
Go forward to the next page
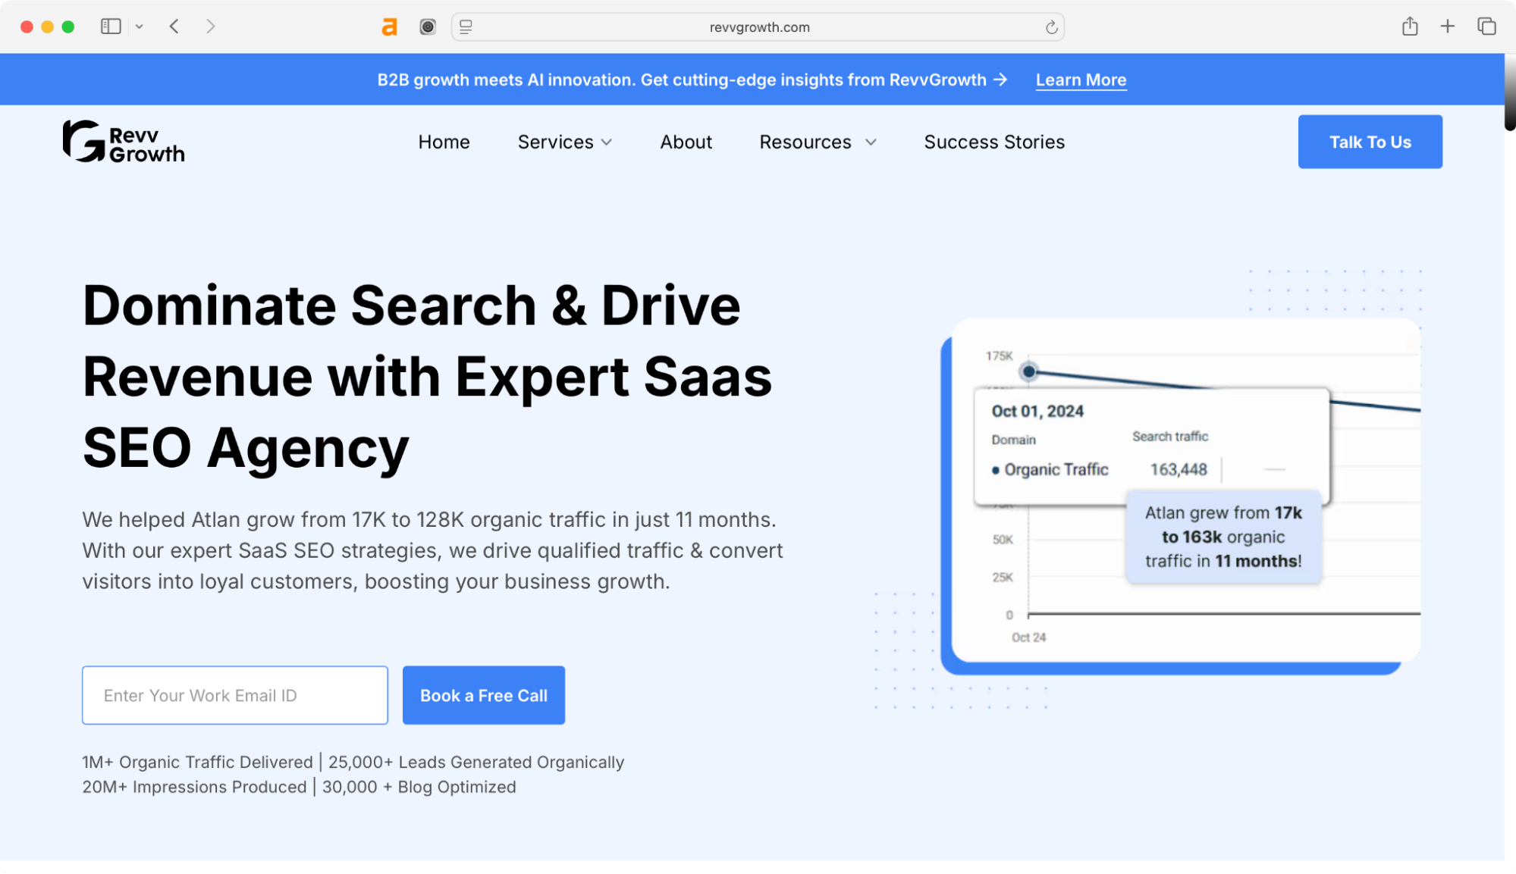[x=210, y=26]
